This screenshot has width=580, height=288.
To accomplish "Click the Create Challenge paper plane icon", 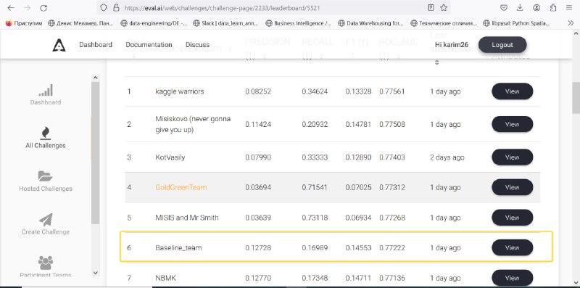I will pyautogui.click(x=46, y=220).
